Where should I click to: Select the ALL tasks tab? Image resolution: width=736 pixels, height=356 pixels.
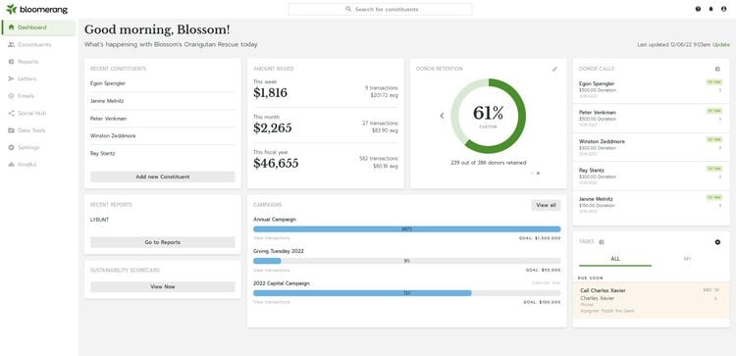point(615,259)
